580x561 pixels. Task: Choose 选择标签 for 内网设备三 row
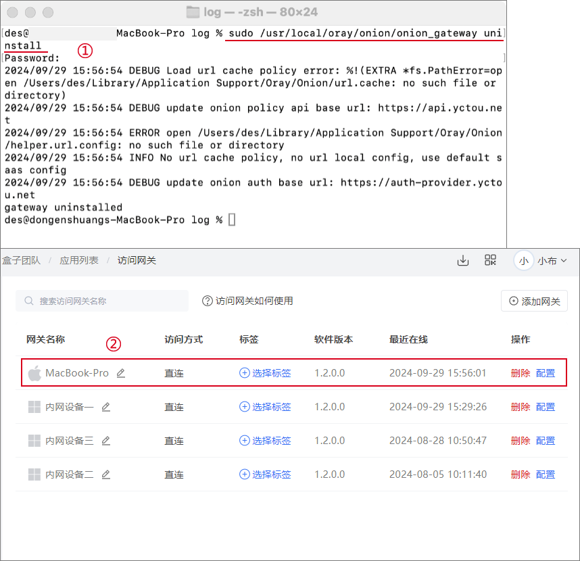coord(265,441)
